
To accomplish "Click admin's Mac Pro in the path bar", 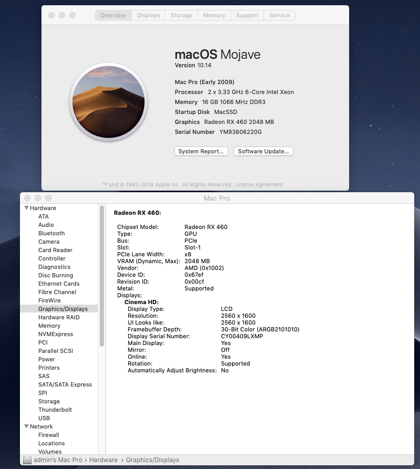I will tap(58, 460).
